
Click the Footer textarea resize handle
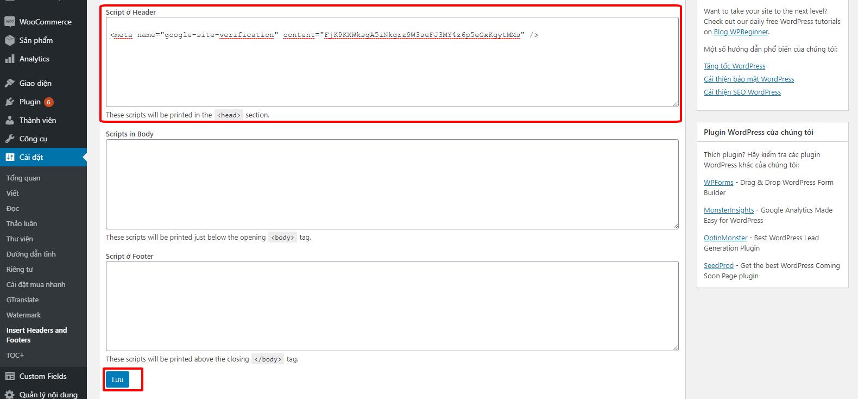pyautogui.click(x=676, y=347)
